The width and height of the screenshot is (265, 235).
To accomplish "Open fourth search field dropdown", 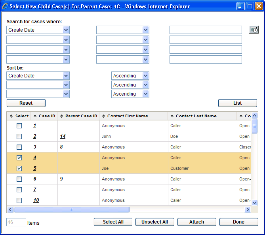I will 38,60.
